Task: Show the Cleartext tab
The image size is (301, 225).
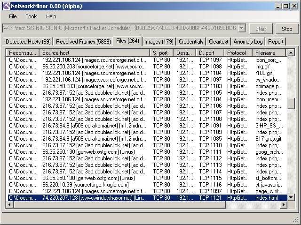Action: click(x=219, y=42)
